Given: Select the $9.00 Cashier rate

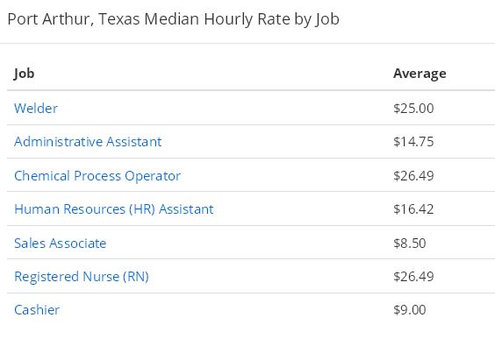Looking at the screenshot, I should 410,310.
